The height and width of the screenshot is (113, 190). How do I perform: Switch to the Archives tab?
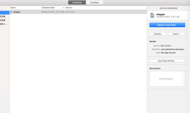[77, 2]
